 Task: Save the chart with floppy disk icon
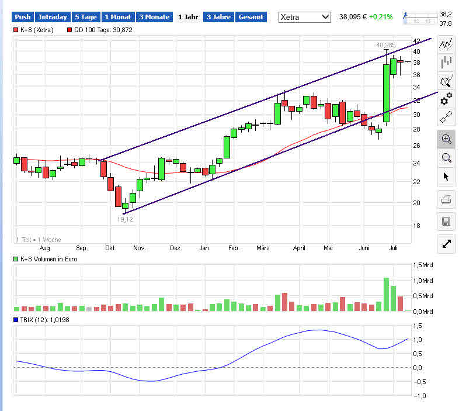point(446,222)
